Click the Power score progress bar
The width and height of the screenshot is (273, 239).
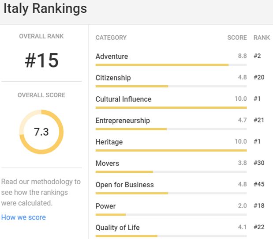(171, 215)
